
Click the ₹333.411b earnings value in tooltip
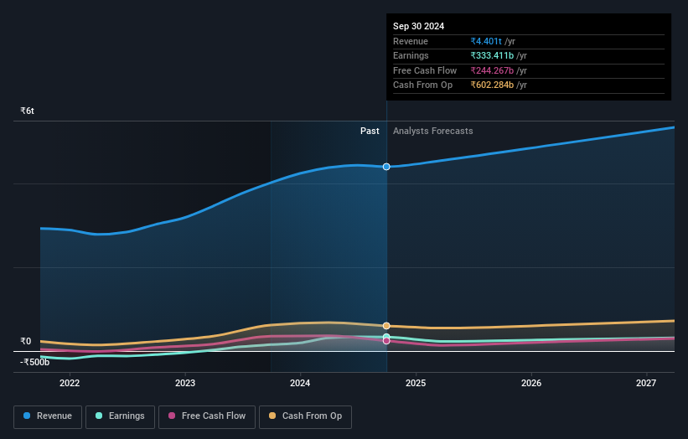point(492,55)
